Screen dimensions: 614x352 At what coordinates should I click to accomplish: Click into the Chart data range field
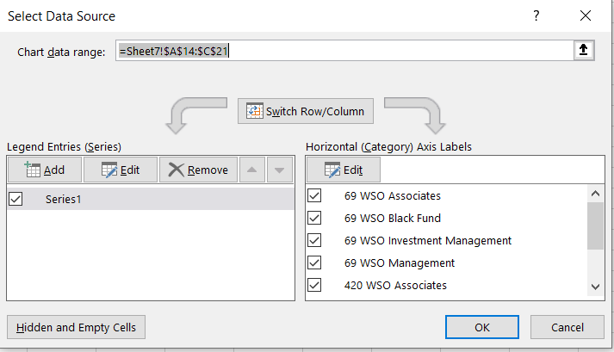pos(344,52)
